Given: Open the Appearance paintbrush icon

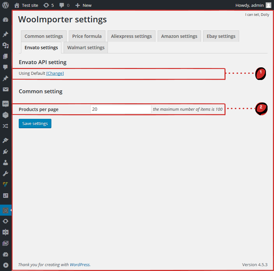Looking at the screenshot, I should [5, 140].
